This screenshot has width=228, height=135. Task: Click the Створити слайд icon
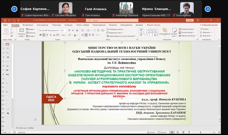(22, 30)
